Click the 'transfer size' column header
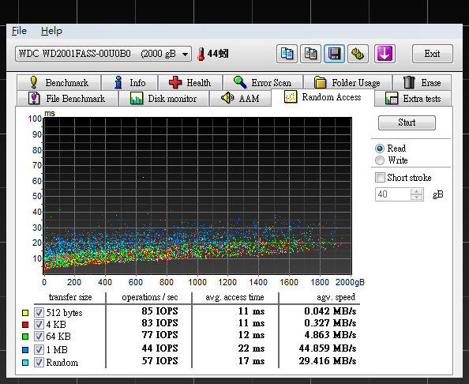The image size is (469, 384). (x=70, y=297)
